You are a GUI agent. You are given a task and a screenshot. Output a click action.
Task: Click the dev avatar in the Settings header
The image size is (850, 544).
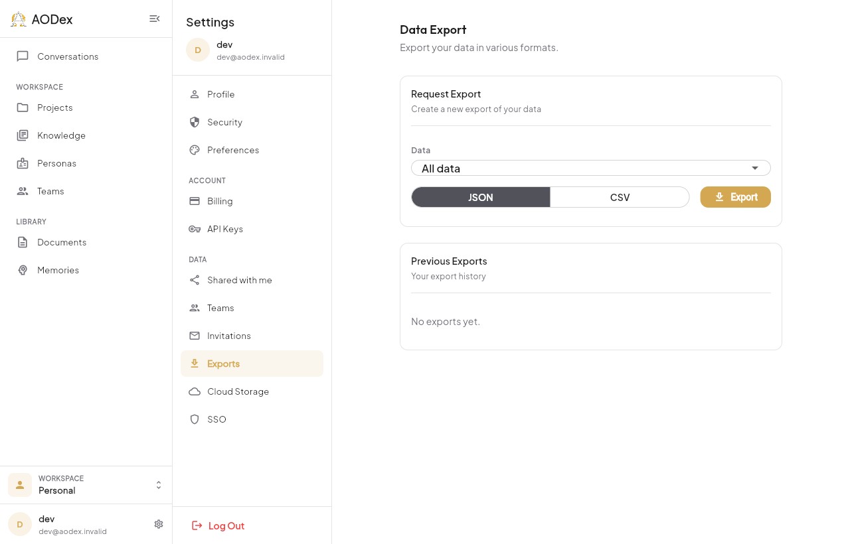click(x=198, y=50)
